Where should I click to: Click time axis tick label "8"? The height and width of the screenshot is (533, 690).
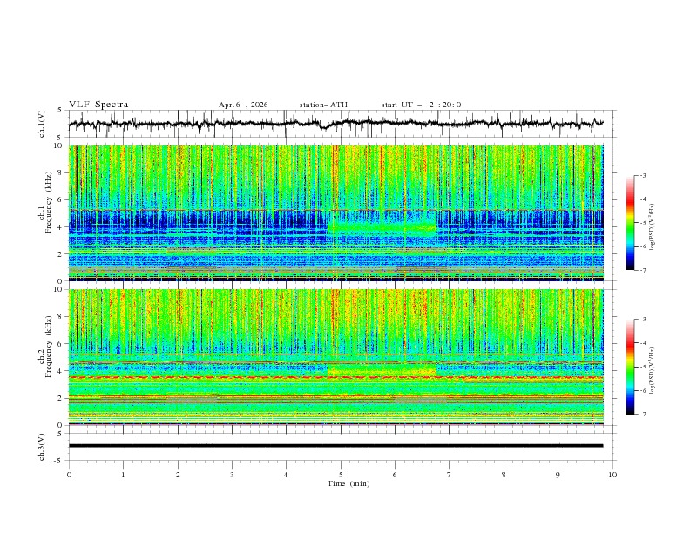504,475
